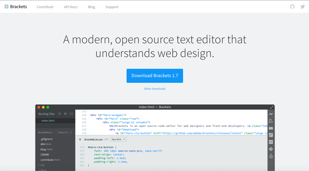
Task: Open the New Rule dropdown
Action: pyautogui.click(x=118, y=139)
